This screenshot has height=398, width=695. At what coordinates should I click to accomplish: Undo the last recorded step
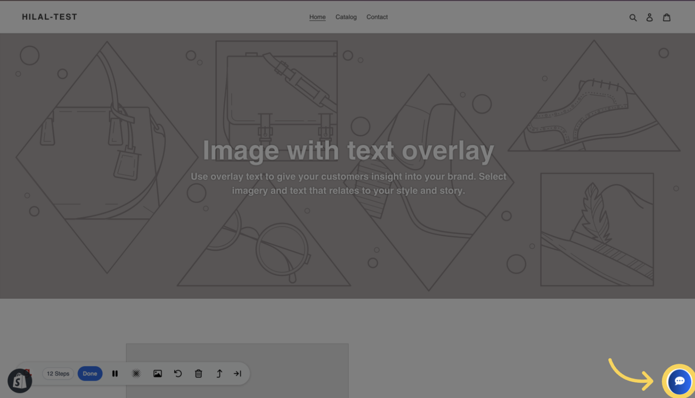click(178, 374)
